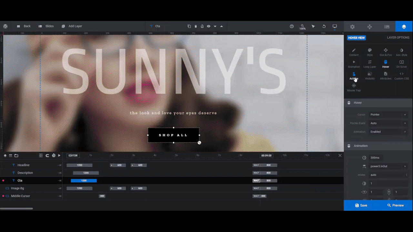Select the Description layer row
The width and height of the screenshot is (413, 232).
(31, 173)
